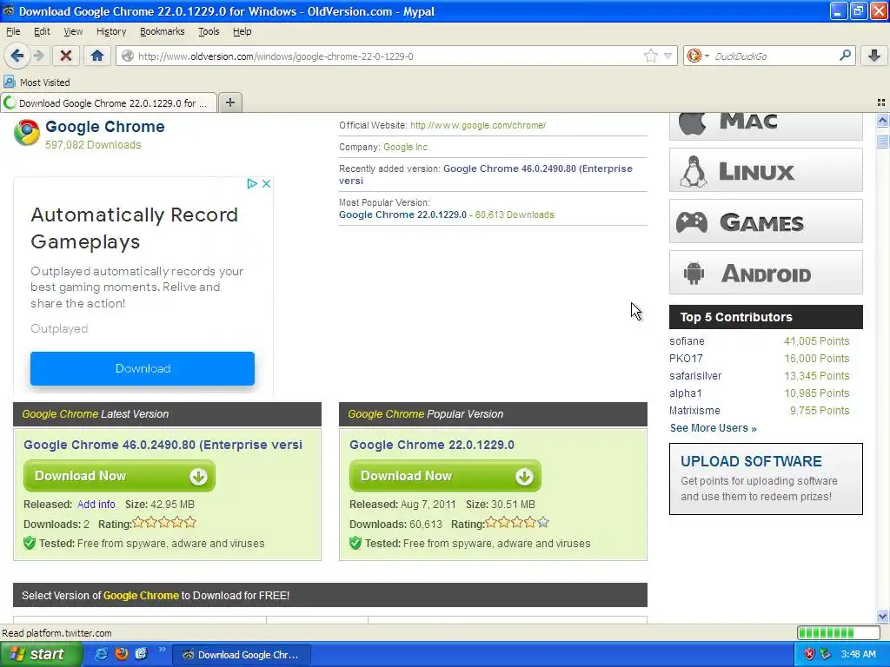Click the Most Visited bookmarks folder
The height and width of the screenshot is (667, 890).
(37, 83)
